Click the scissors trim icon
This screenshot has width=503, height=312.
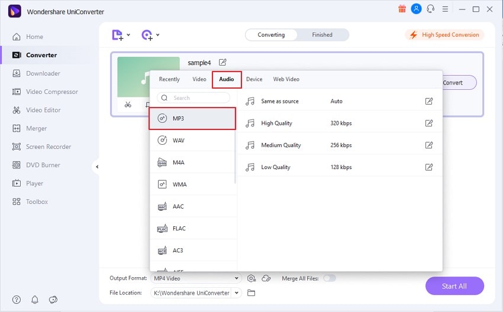(x=128, y=105)
